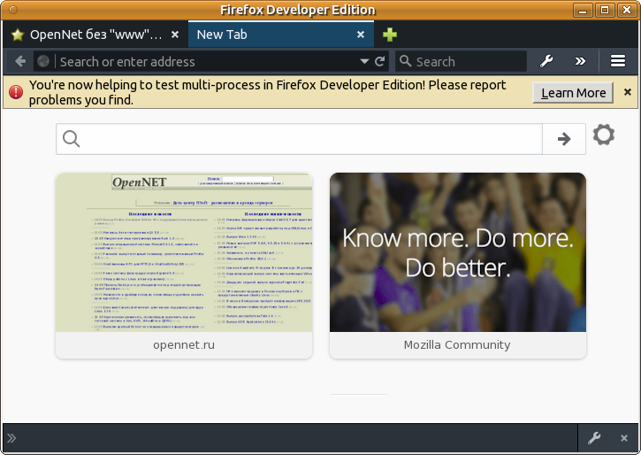Expand the address bar history dropdown
Image resolution: width=641 pixels, height=455 pixels.
[x=364, y=61]
